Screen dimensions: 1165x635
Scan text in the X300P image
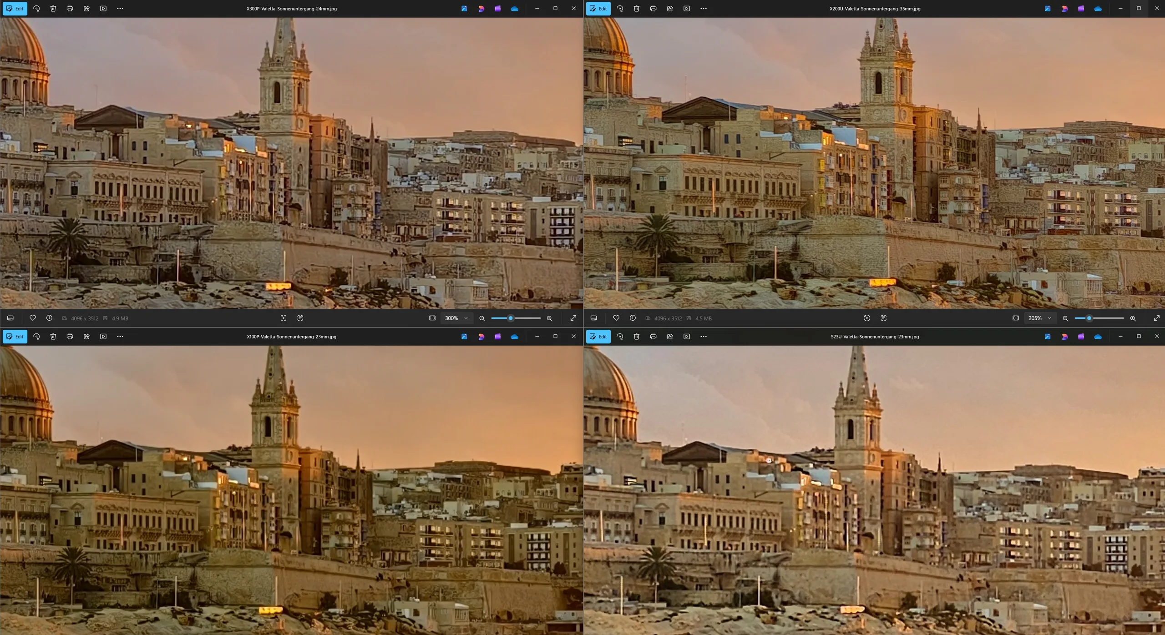point(300,318)
